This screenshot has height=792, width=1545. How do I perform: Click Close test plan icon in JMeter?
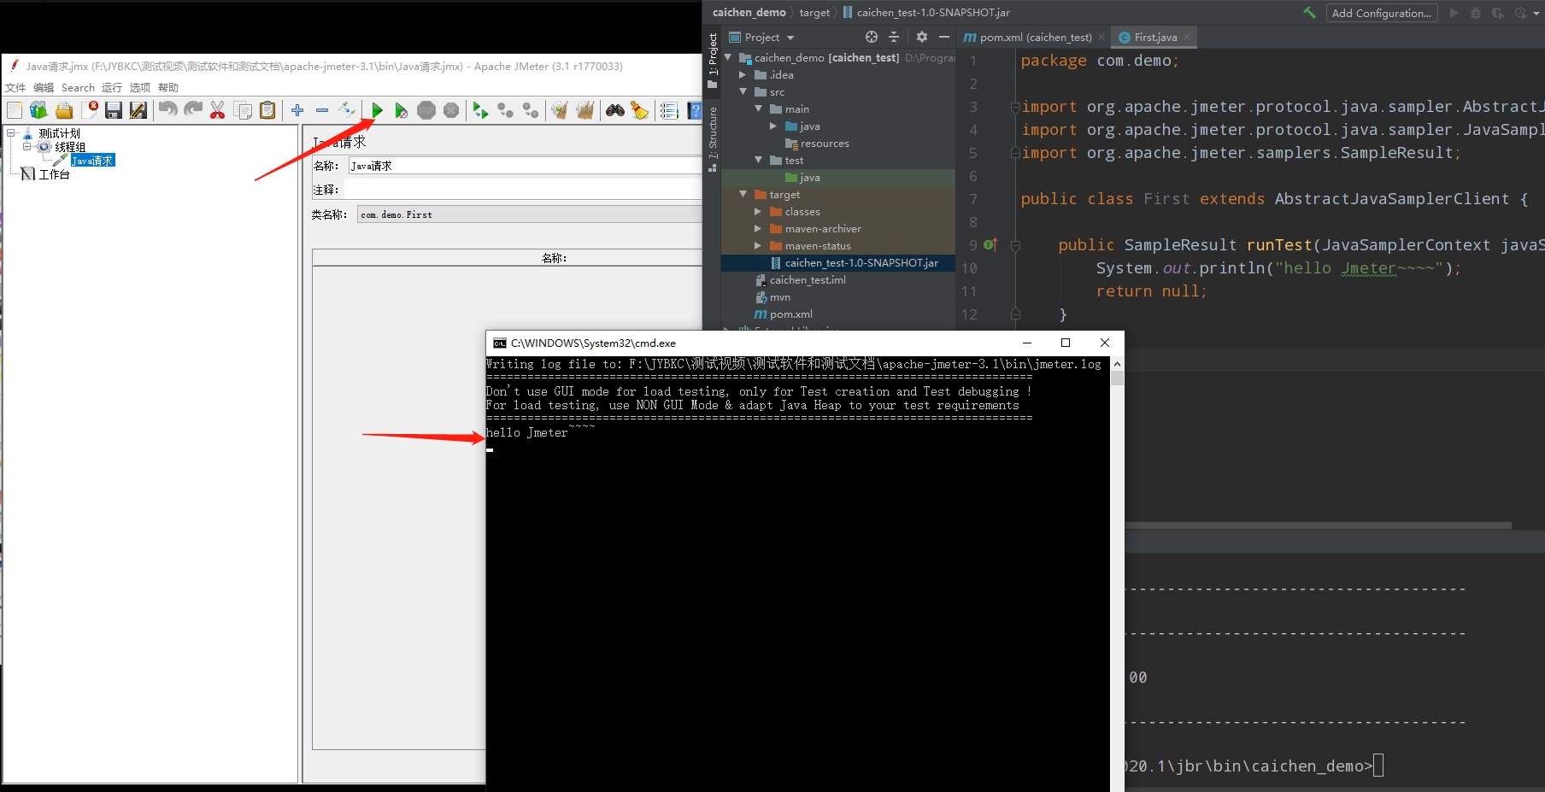click(90, 110)
